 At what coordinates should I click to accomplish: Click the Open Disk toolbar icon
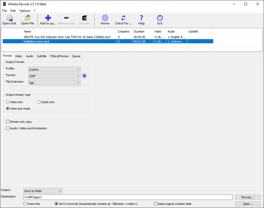pos(9,18)
